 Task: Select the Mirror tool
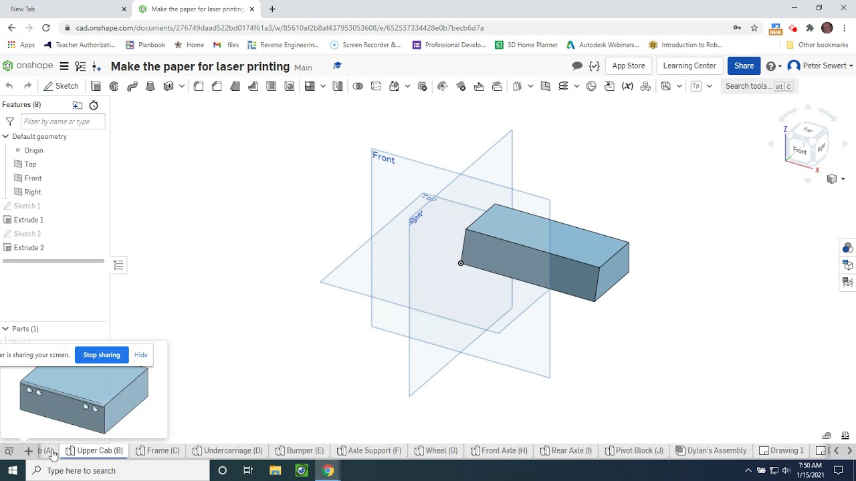[338, 86]
